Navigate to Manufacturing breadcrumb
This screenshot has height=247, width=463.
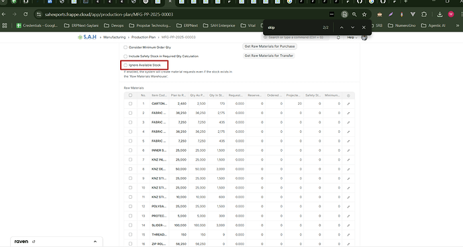click(x=114, y=37)
